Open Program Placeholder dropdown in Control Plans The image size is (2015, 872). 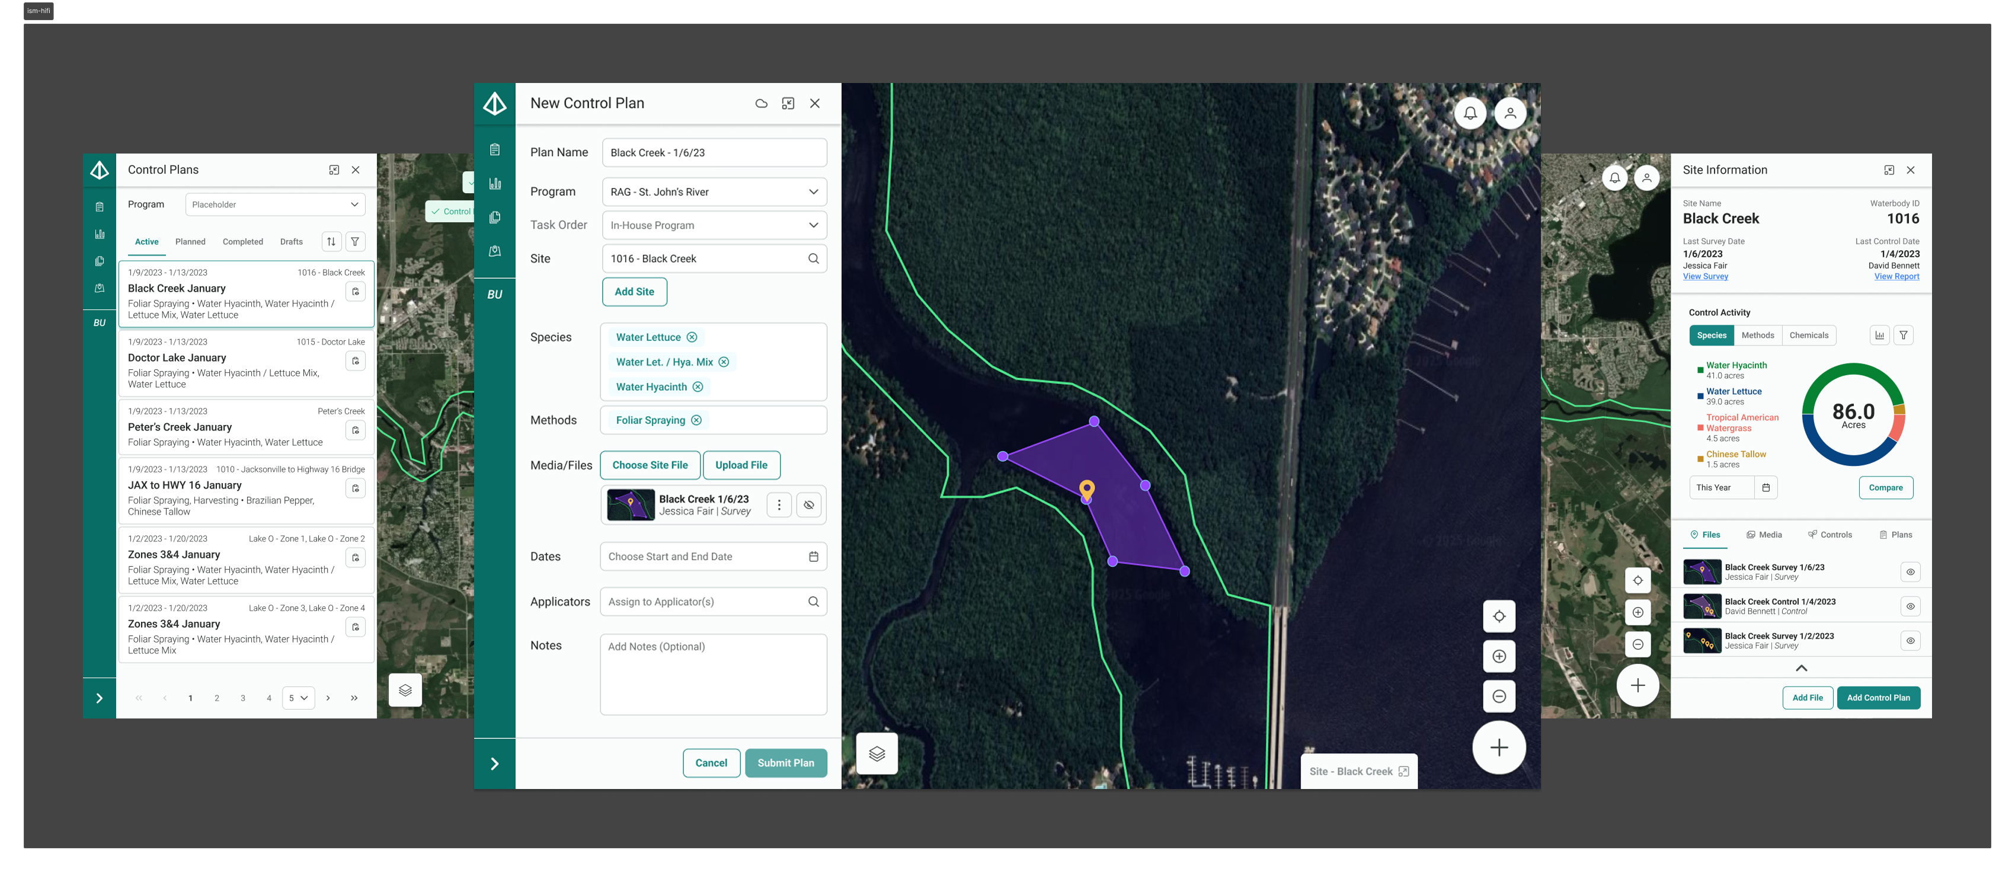click(x=276, y=205)
